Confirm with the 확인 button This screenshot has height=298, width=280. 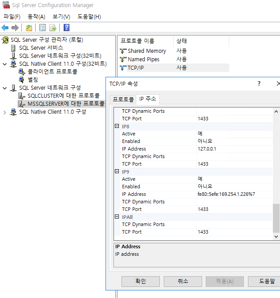click(x=141, y=281)
